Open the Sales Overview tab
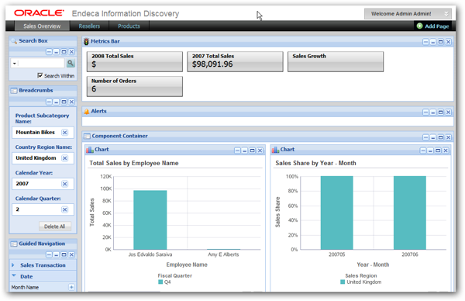This screenshot has width=465, height=301. pos(42,26)
